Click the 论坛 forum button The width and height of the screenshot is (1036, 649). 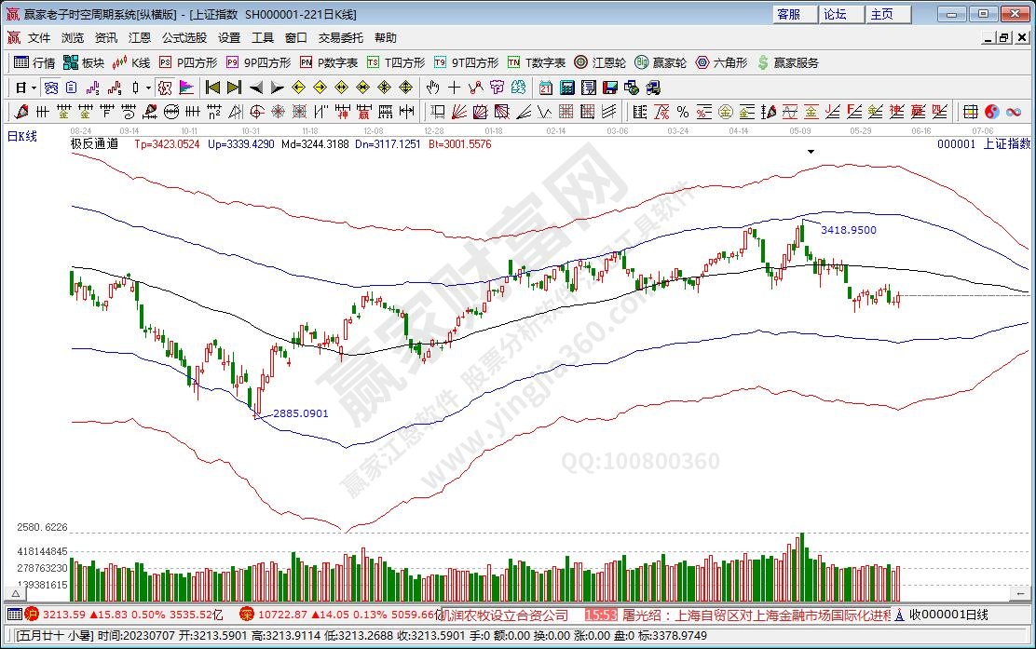point(835,14)
